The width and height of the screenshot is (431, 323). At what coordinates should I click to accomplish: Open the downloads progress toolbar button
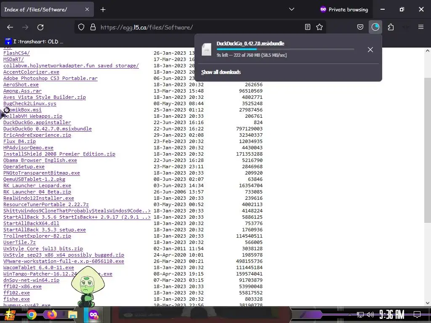(x=375, y=27)
